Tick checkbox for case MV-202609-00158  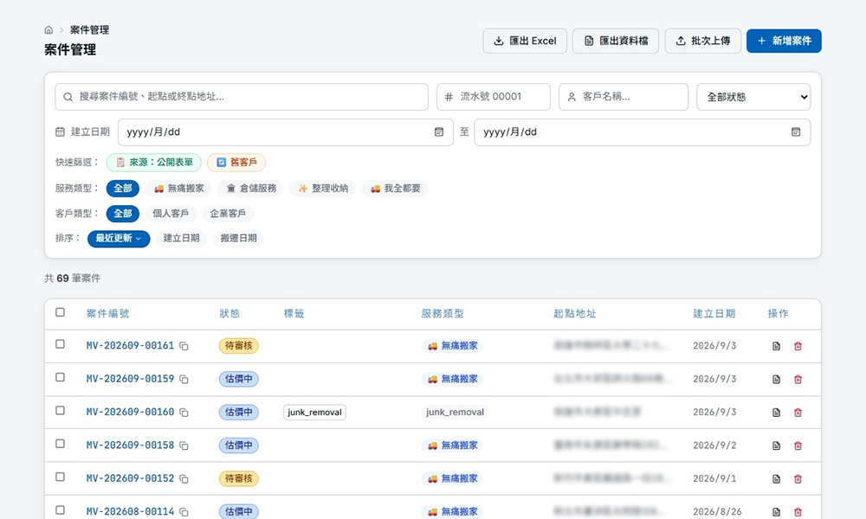point(61,444)
